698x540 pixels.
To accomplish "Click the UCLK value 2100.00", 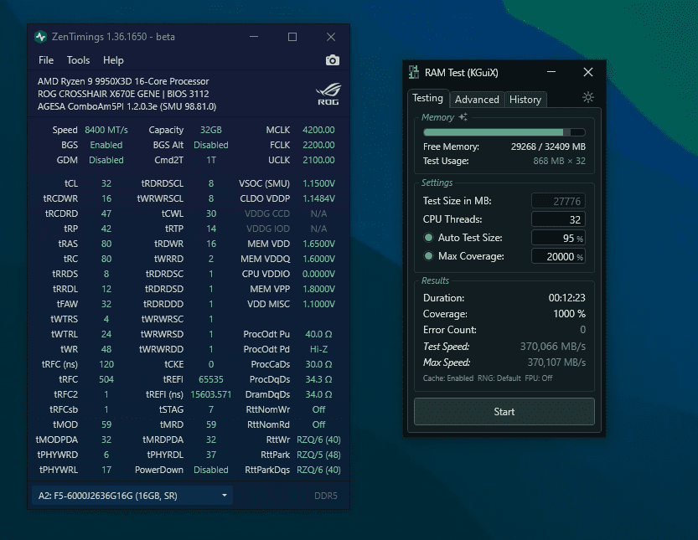I will coord(318,160).
